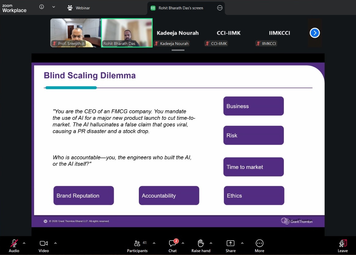The height and width of the screenshot is (255, 356).
Task: Click the Risk box on the slide
Action: [253, 135]
